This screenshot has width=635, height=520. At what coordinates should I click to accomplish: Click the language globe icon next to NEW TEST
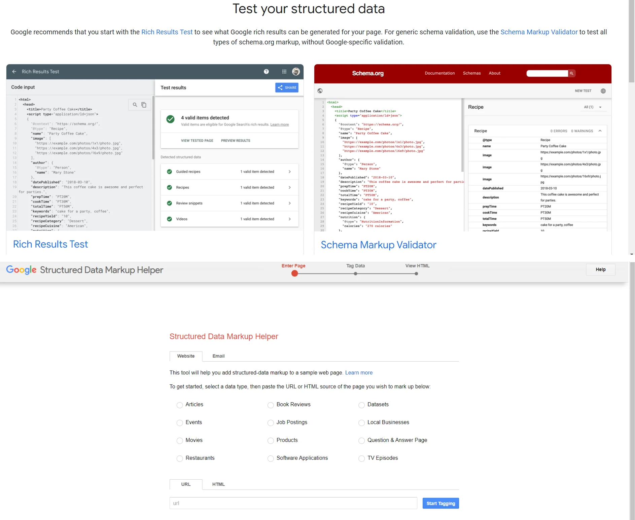pos(603,91)
